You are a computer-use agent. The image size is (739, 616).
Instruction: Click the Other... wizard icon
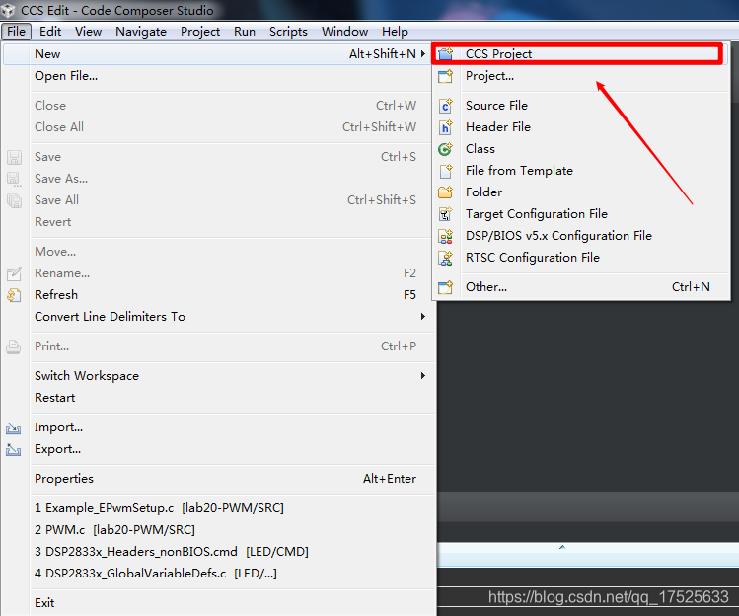pos(445,287)
